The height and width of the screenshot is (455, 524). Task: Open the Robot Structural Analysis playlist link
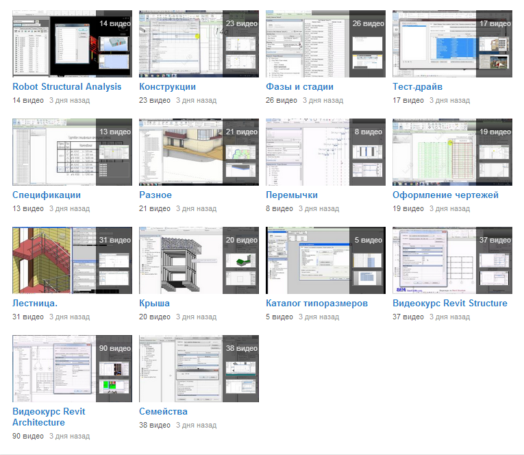(67, 86)
